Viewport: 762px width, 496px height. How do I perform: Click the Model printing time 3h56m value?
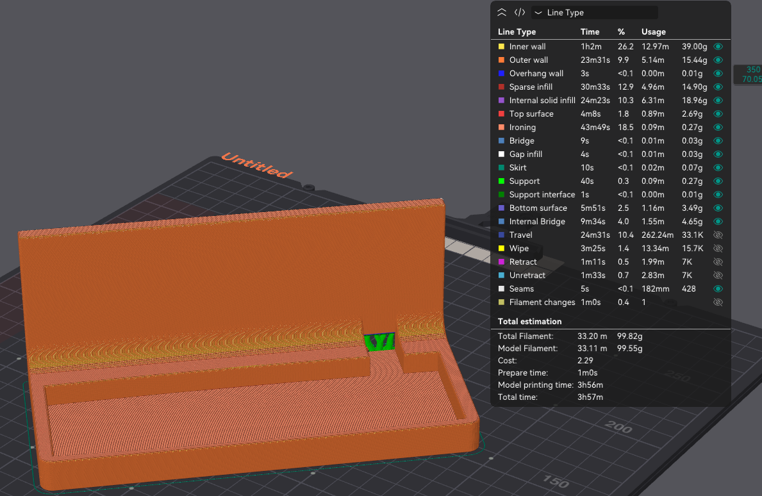tap(590, 384)
